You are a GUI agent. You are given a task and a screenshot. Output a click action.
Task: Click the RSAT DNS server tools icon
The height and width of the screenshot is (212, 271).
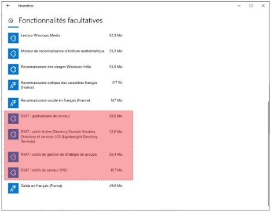[13, 173]
